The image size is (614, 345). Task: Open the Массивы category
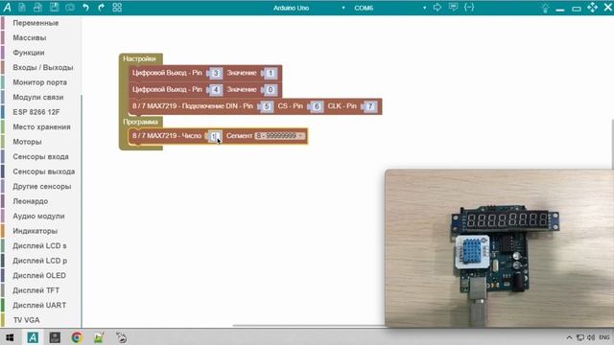(30, 38)
